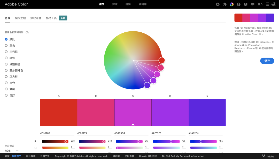Click the 儲存 button

tap(267, 61)
